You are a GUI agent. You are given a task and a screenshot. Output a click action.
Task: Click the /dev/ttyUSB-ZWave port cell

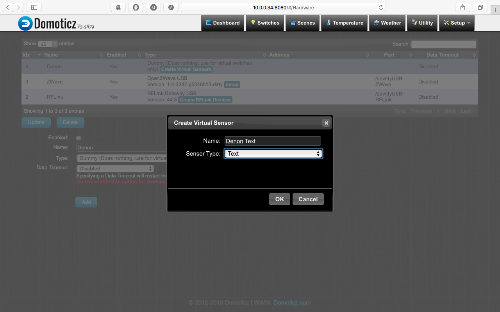coord(389,82)
